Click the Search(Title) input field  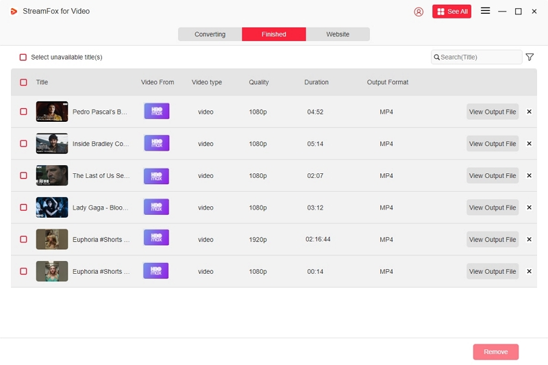click(480, 57)
